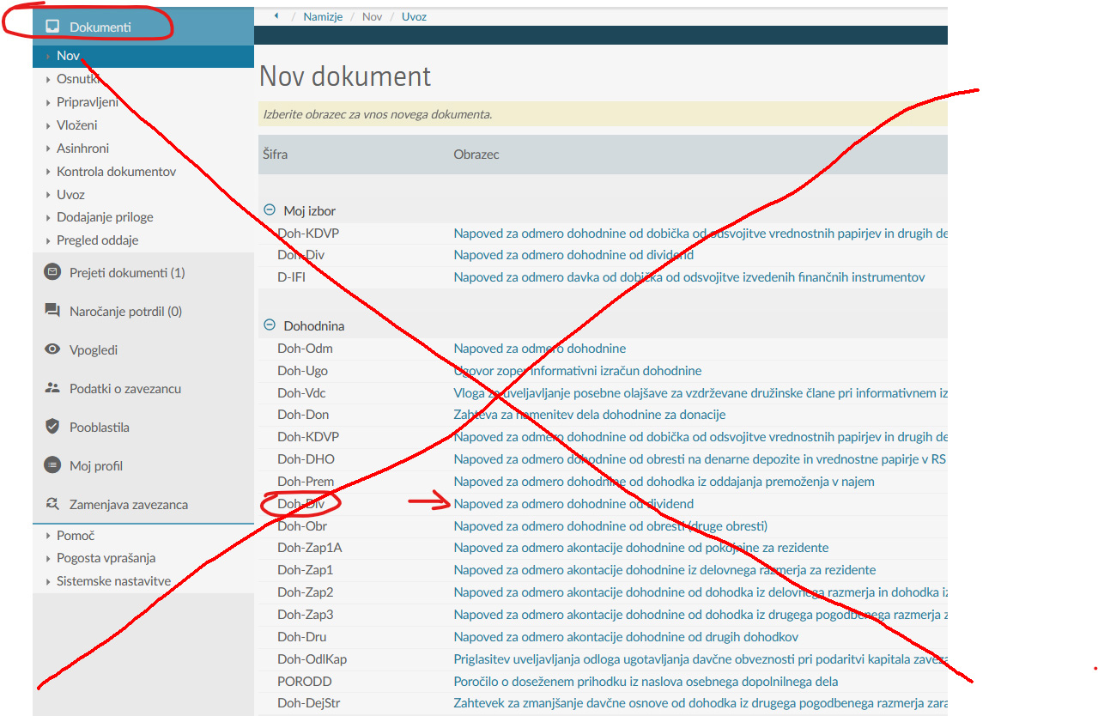1098x716 pixels.
Task: Open the Dokumenti menu section
Action: 143,27
